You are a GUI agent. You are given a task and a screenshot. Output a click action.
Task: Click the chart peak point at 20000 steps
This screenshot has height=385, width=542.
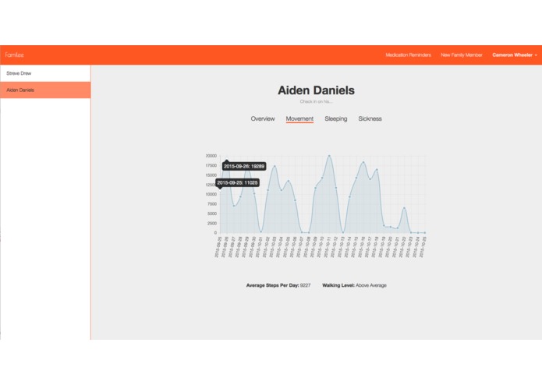pyautogui.click(x=329, y=156)
